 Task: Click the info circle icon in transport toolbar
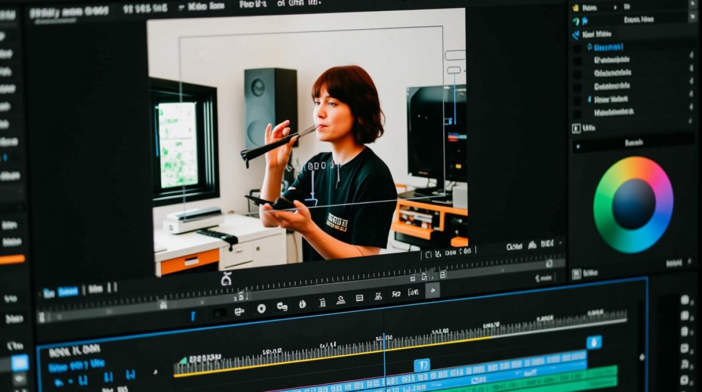(x=302, y=304)
